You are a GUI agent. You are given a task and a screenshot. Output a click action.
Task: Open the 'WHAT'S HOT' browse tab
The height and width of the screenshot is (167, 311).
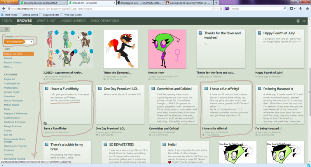[x=46, y=20]
